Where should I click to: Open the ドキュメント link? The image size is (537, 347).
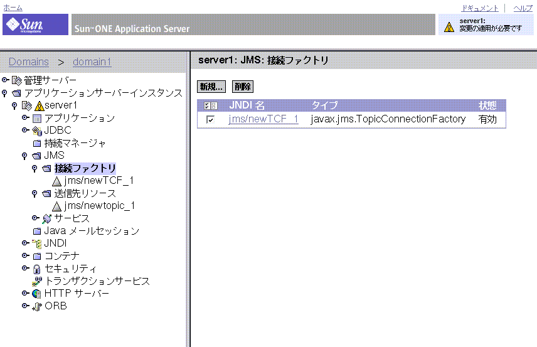tap(479, 8)
